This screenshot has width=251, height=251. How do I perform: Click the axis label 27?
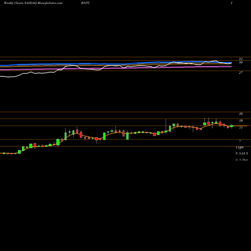[x=240, y=73]
